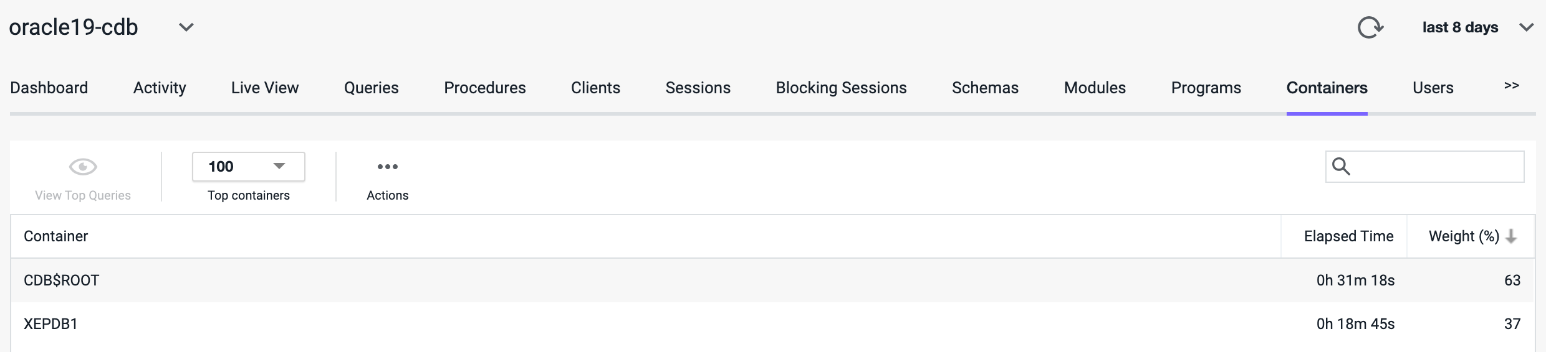Viewport: 1546px width, 352px height.
Task: Expand the oracle19-cdb database selector
Action: [x=186, y=27]
